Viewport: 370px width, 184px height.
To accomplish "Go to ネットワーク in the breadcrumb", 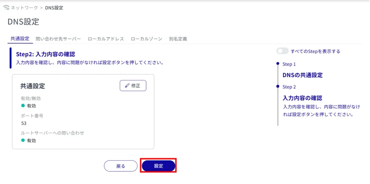I will (x=25, y=8).
